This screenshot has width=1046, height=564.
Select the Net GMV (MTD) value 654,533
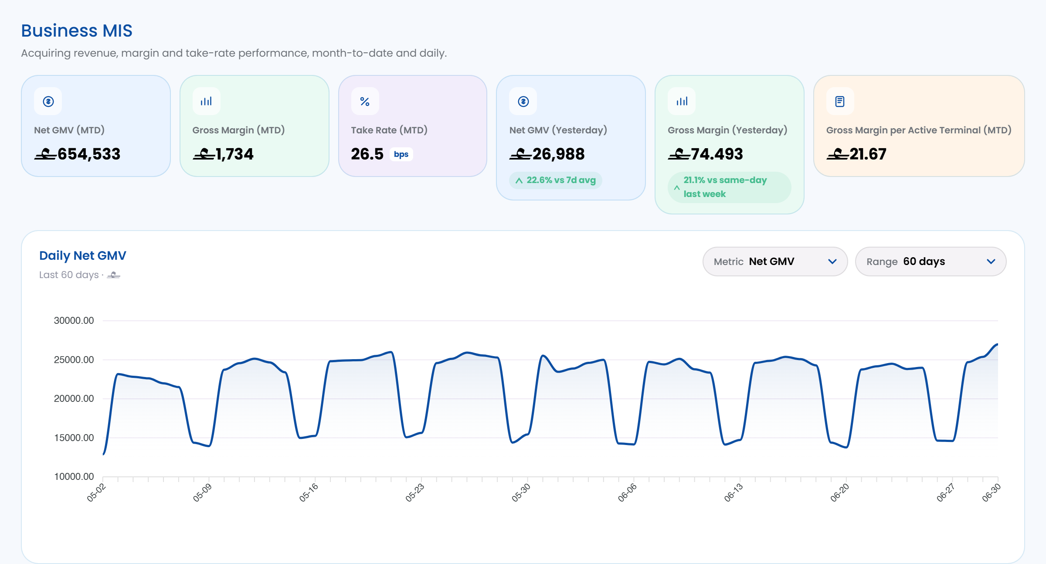coord(77,154)
